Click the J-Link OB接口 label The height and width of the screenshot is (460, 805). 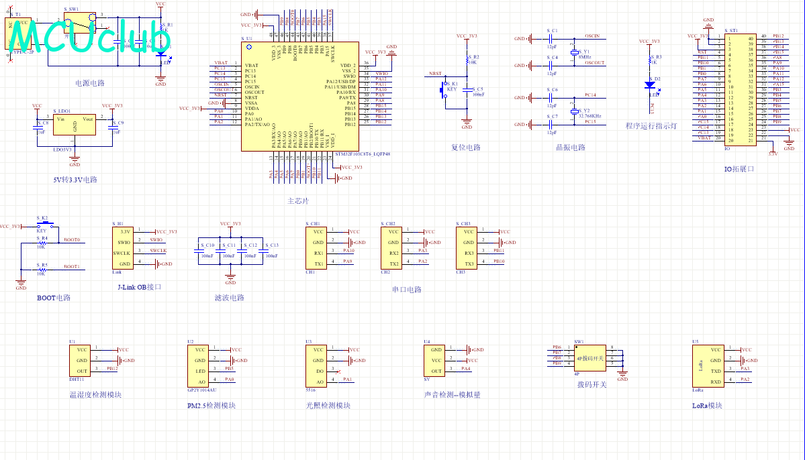[139, 287]
